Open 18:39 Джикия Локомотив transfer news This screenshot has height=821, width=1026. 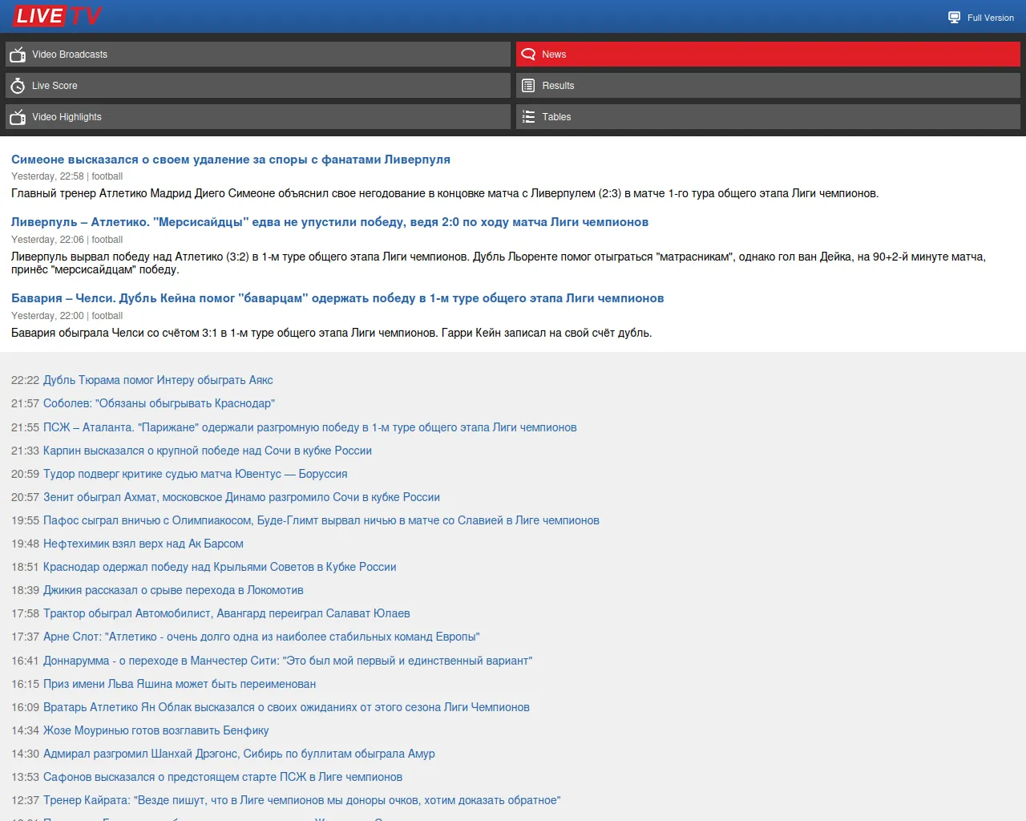click(x=173, y=590)
